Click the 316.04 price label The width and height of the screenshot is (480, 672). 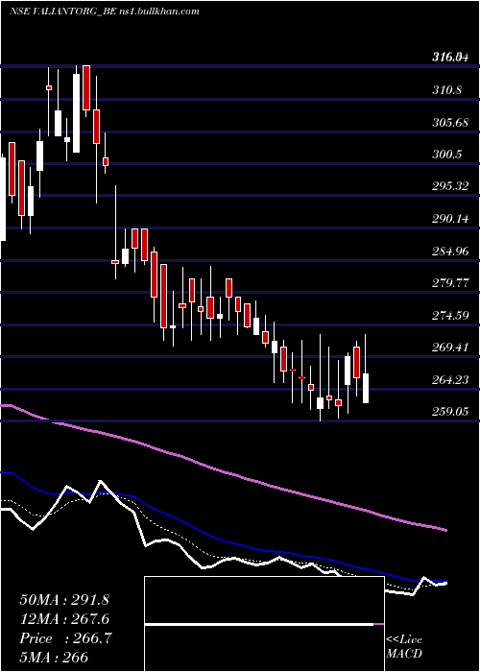point(448,57)
